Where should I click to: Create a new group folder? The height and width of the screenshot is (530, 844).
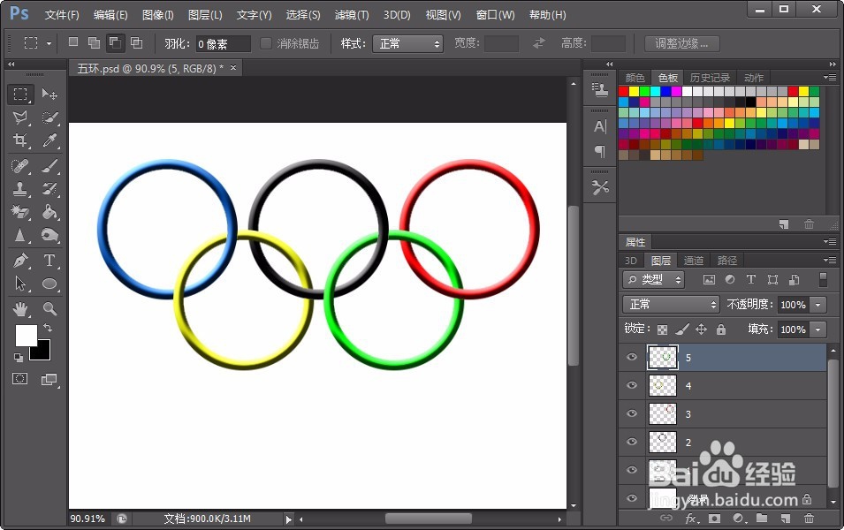point(761,519)
